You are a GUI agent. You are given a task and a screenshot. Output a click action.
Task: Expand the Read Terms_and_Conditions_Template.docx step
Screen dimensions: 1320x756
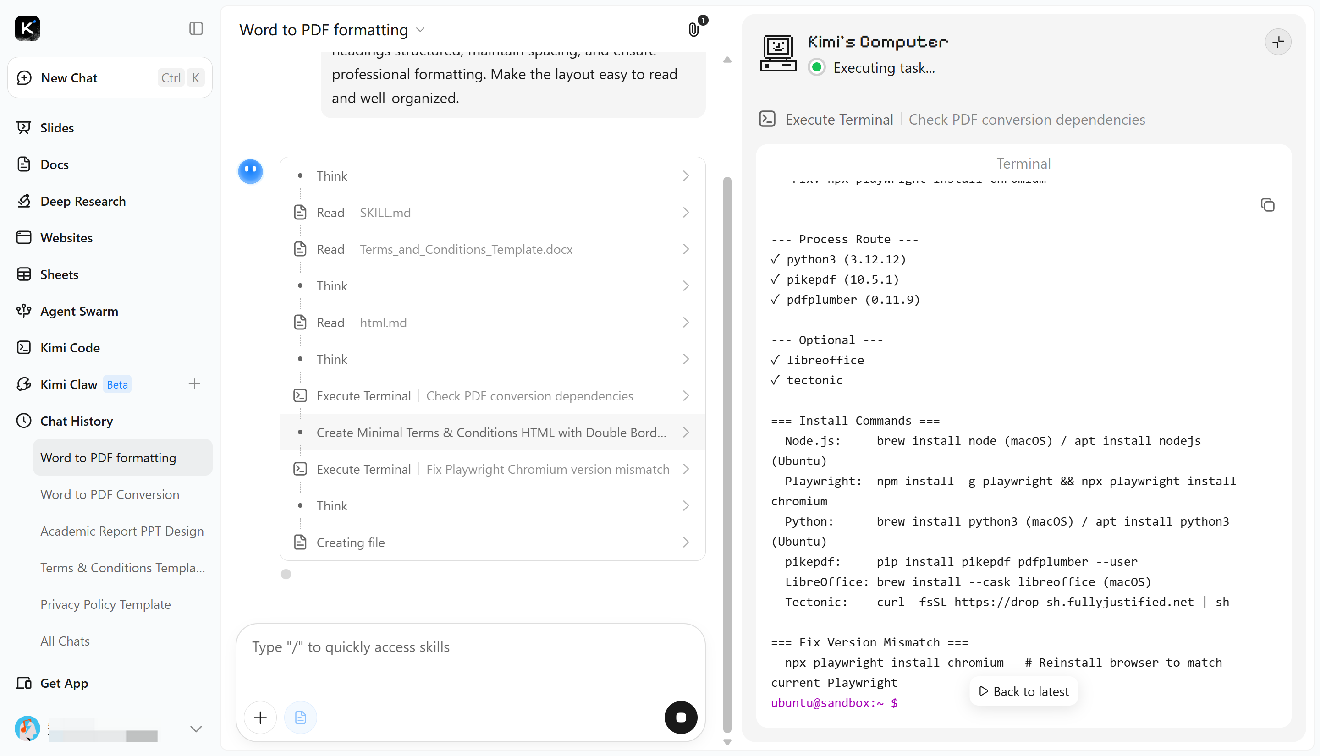tap(493, 249)
